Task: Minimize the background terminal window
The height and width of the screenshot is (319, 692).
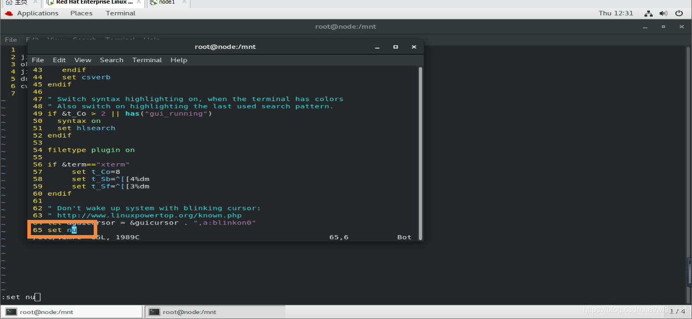Action: pyautogui.click(x=645, y=27)
